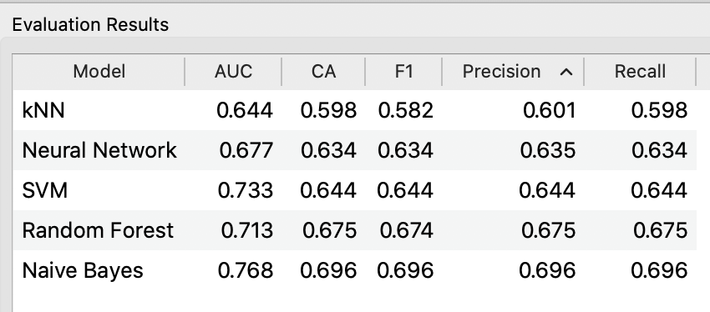This screenshot has height=312, width=710.
Task: Click the Evaluation Results group title
Action: [90, 24]
